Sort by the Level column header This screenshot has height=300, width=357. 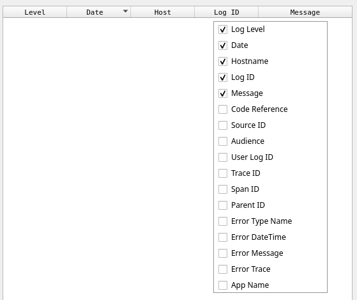pos(35,12)
